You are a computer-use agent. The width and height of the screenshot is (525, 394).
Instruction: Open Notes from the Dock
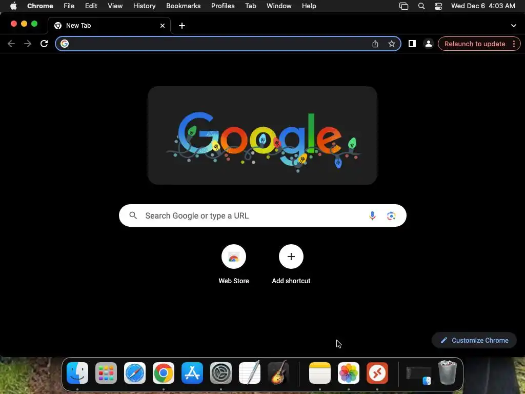click(x=320, y=373)
